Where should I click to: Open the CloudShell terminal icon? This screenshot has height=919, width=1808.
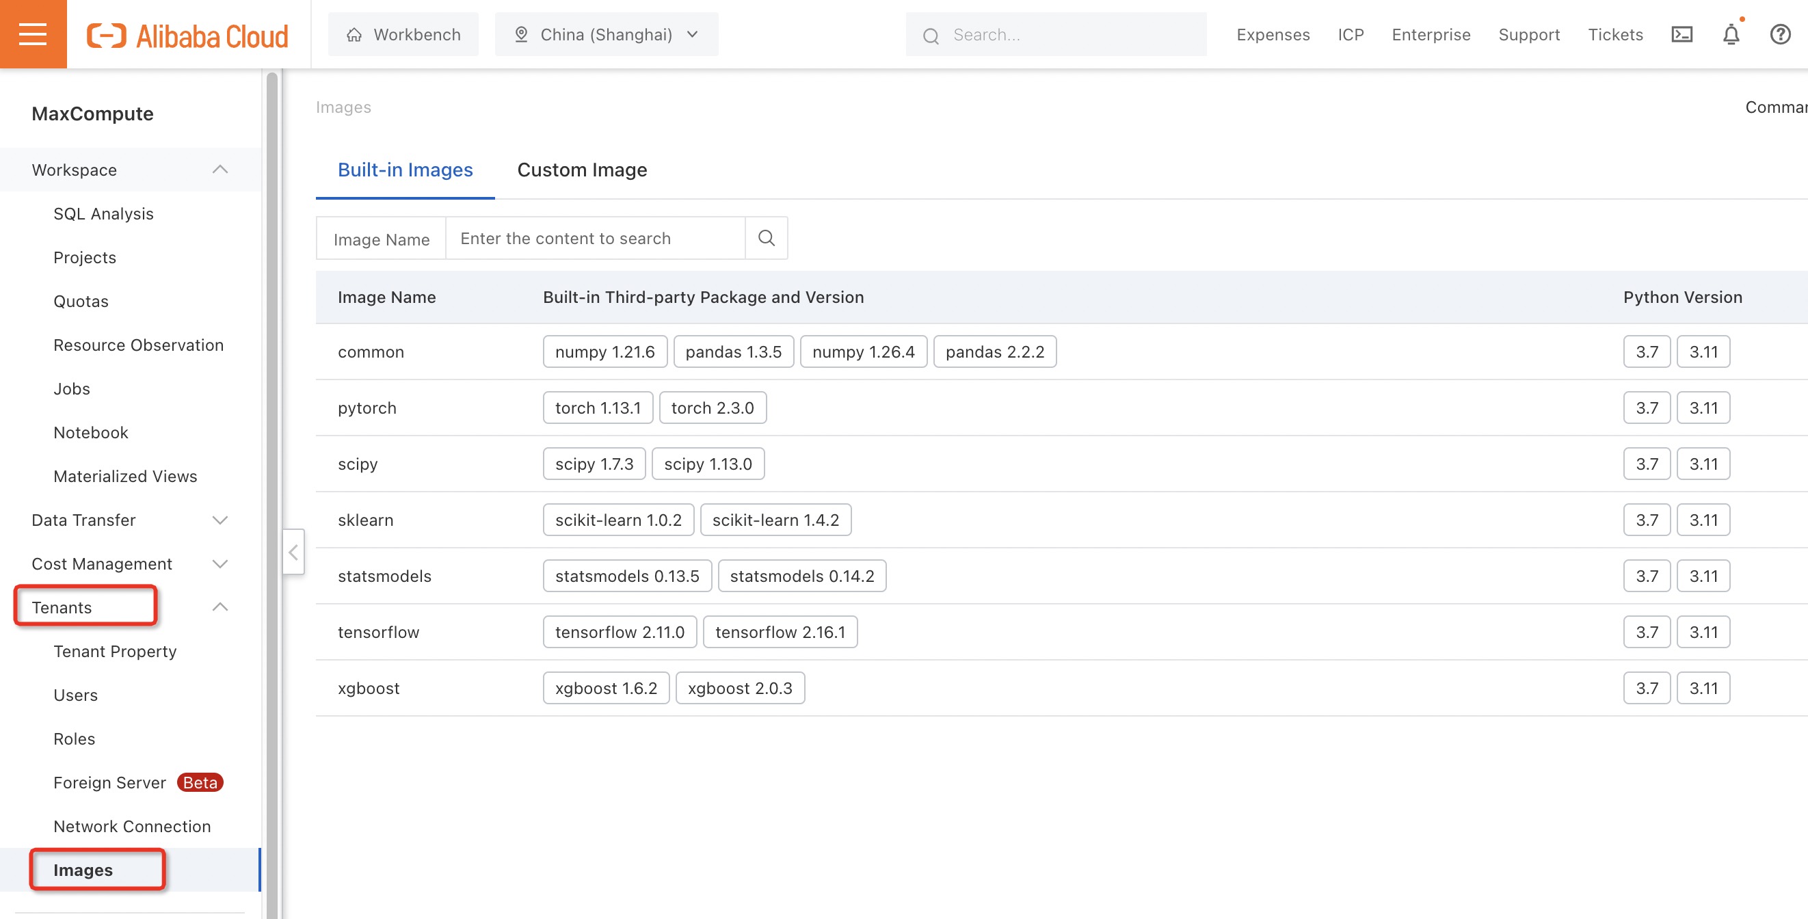[x=1681, y=34]
